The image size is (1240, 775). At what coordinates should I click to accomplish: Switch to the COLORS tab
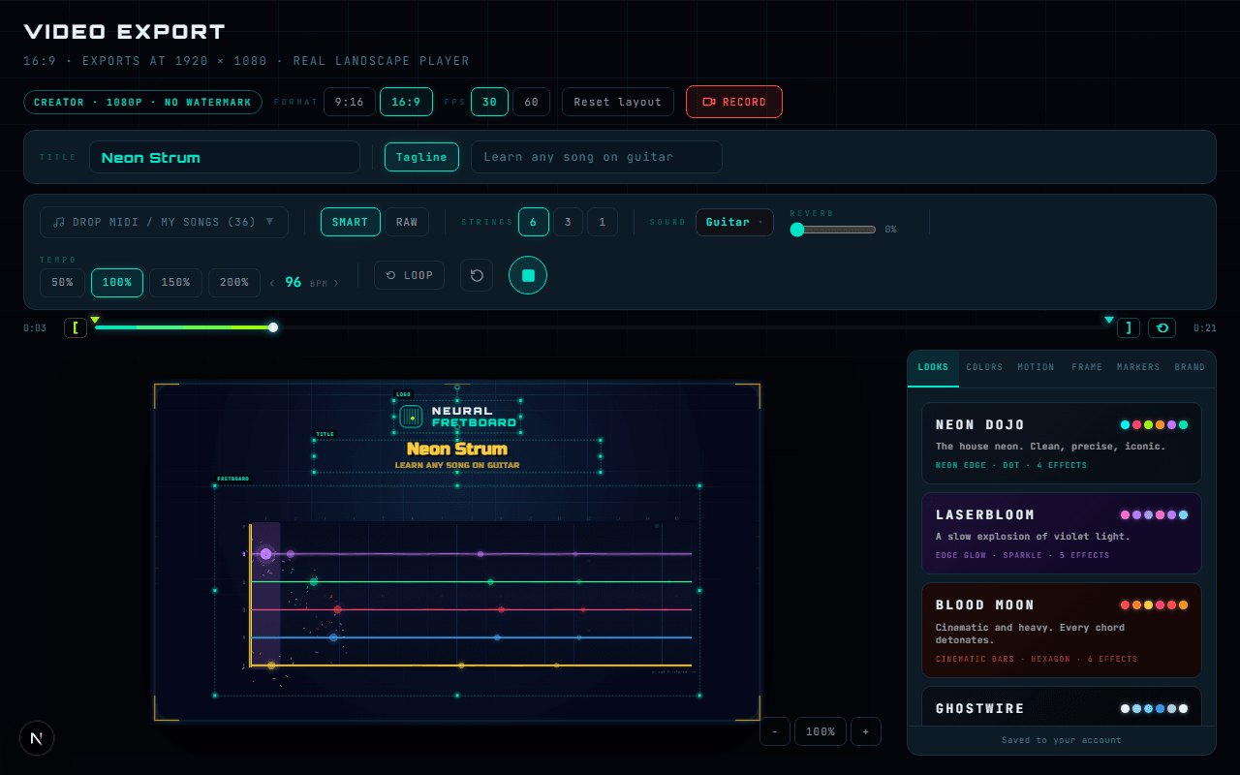(985, 368)
